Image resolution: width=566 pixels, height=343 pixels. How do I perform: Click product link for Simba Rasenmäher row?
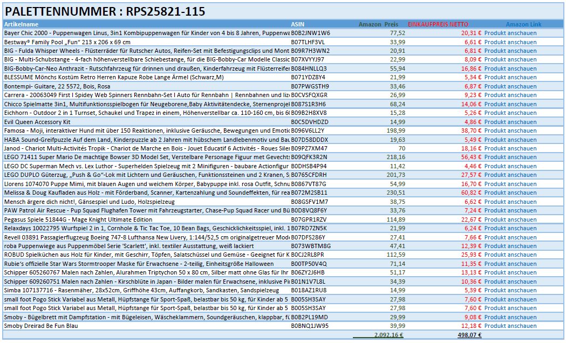(510, 290)
